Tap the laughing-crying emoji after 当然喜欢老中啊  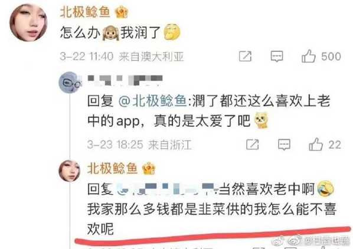pyautogui.click(x=325, y=188)
